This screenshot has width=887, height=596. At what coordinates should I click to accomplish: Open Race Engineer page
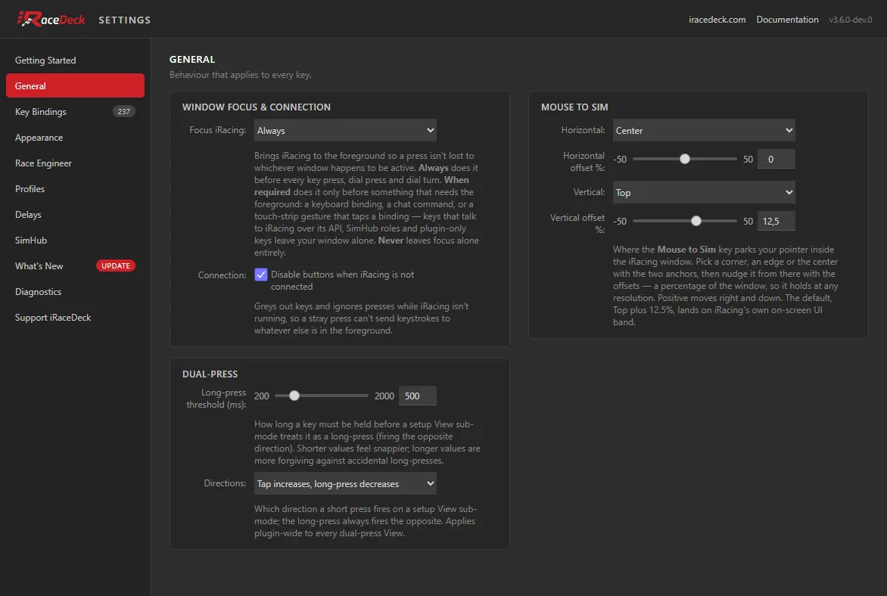pyautogui.click(x=75, y=163)
